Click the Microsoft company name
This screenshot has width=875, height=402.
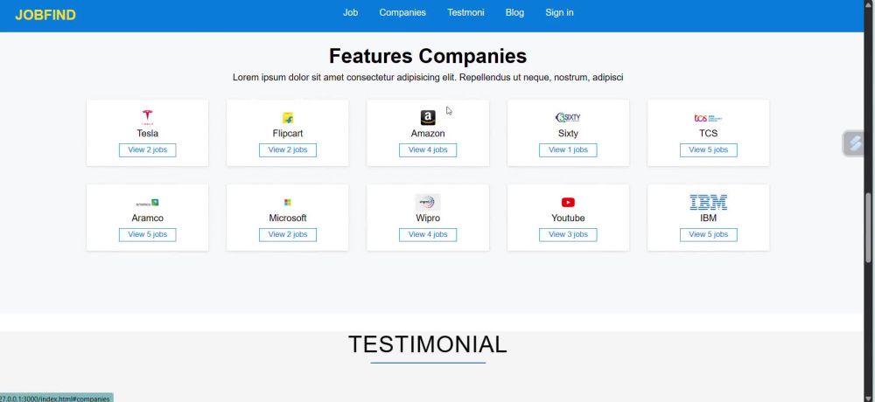[288, 218]
